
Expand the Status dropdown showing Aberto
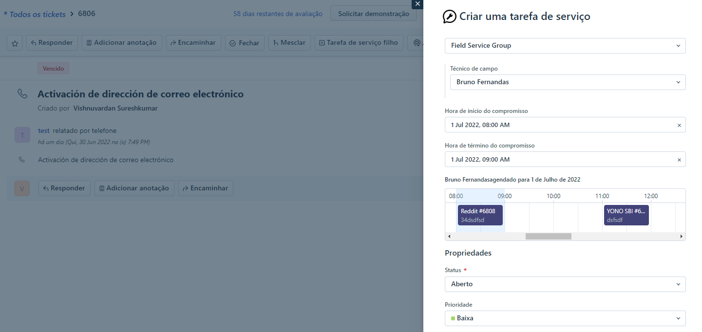565,284
